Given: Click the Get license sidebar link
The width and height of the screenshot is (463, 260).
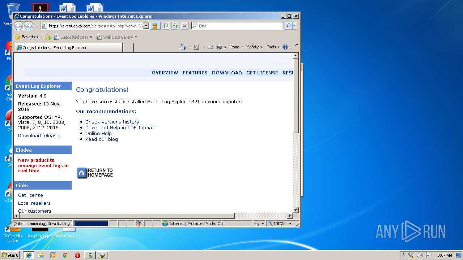Looking at the screenshot, I should 30,195.
